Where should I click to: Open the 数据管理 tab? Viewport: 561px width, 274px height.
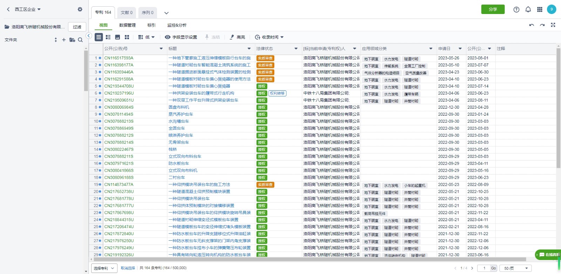[127, 25]
